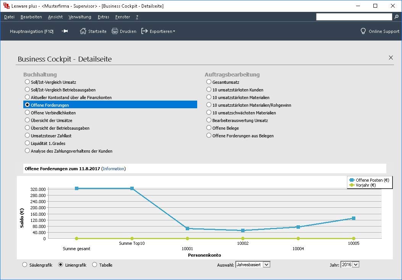This screenshot has height=280, width=402.
Task: Maximize the Lexware window
Action: [x=375, y=6]
